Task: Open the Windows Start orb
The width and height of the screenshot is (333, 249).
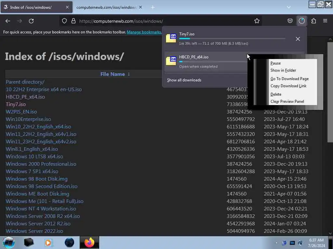Action: point(8,243)
